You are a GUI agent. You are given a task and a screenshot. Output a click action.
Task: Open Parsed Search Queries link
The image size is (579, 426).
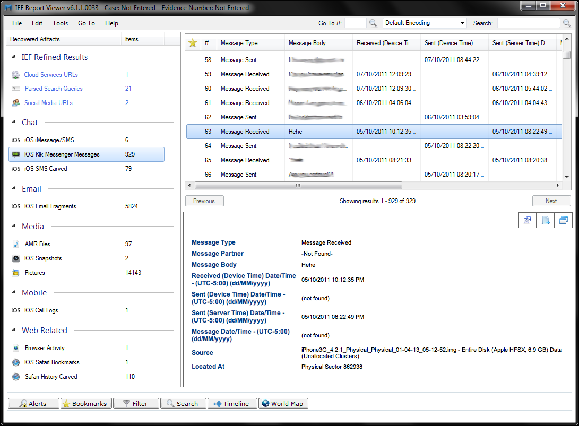point(54,89)
